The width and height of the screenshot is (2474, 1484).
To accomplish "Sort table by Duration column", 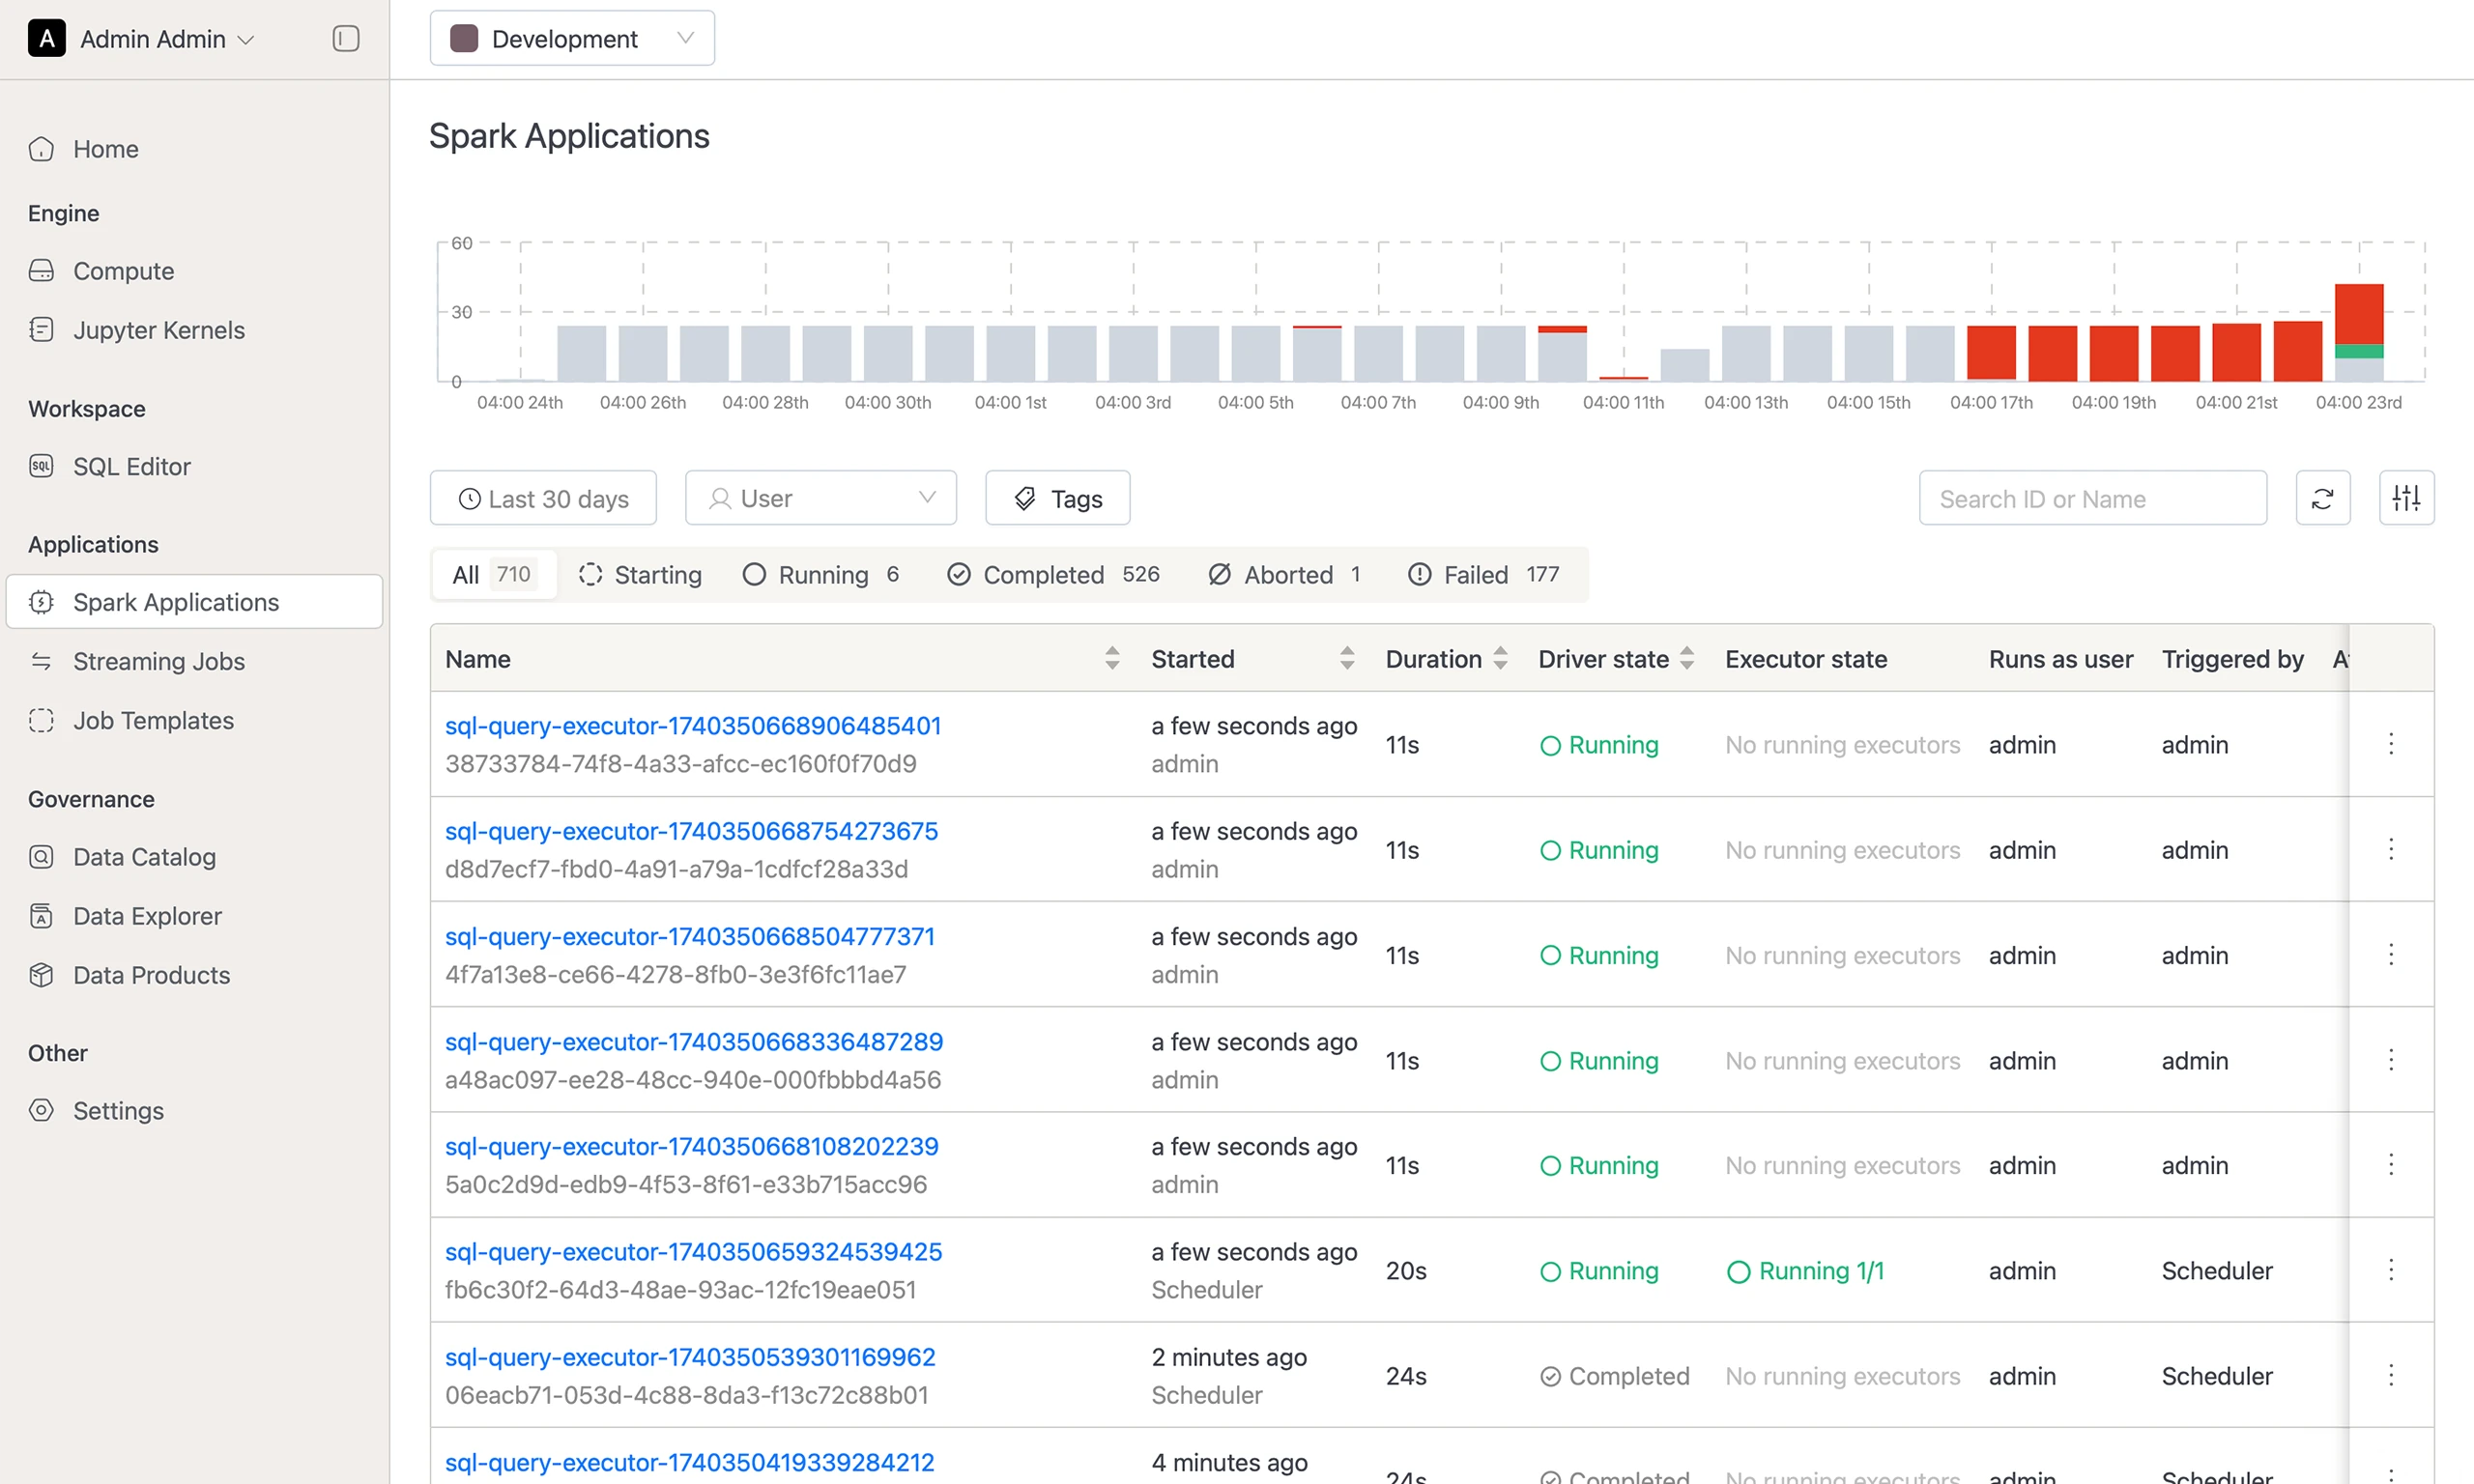I will pyautogui.click(x=1500, y=658).
